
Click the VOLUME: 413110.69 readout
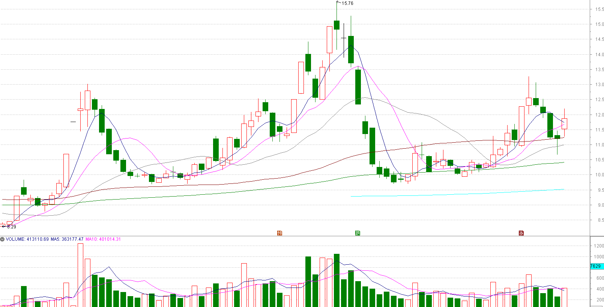pyautogui.click(x=27, y=239)
